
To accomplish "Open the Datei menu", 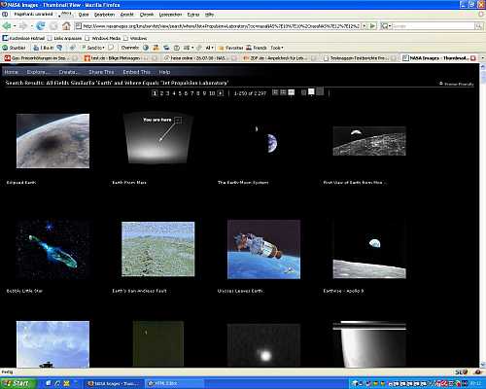I will click(84, 15).
